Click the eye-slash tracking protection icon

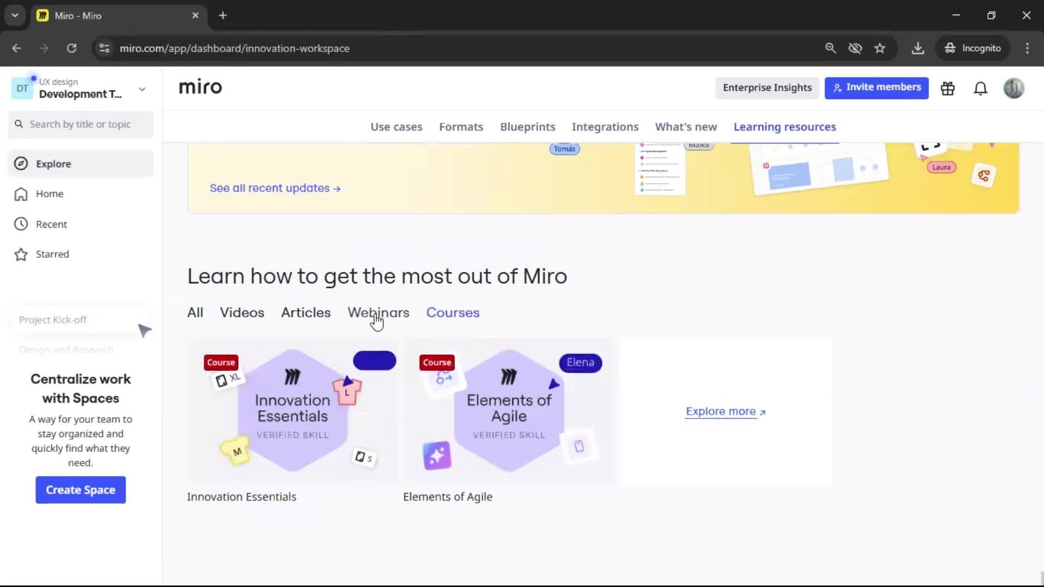tap(855, 48)
